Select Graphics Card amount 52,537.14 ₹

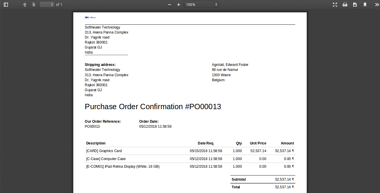tap(285, 151)
